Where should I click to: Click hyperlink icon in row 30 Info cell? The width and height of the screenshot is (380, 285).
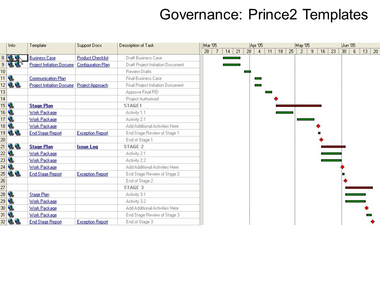11,208
